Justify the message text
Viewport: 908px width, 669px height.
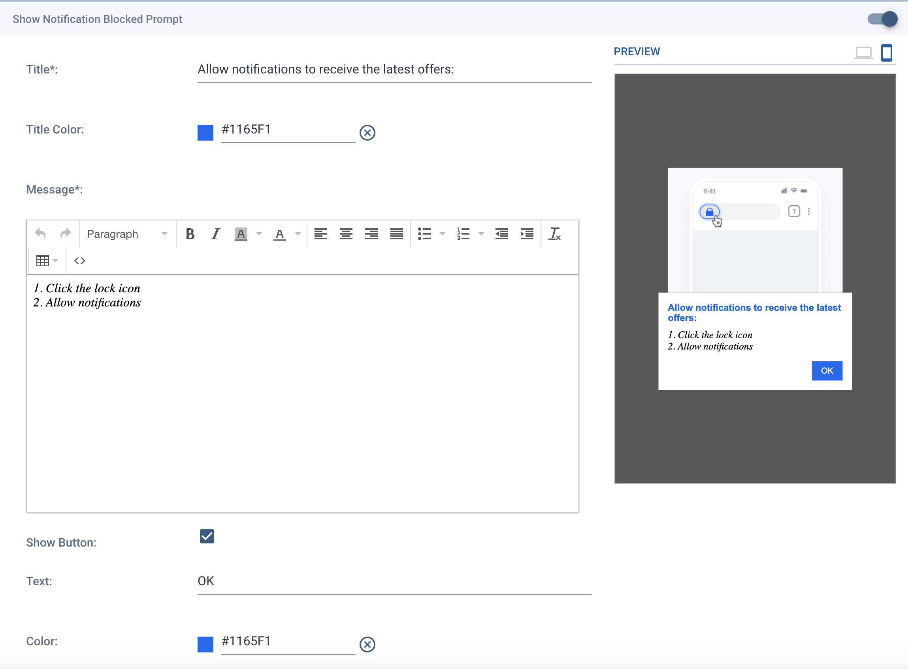(x=396, y=234)
